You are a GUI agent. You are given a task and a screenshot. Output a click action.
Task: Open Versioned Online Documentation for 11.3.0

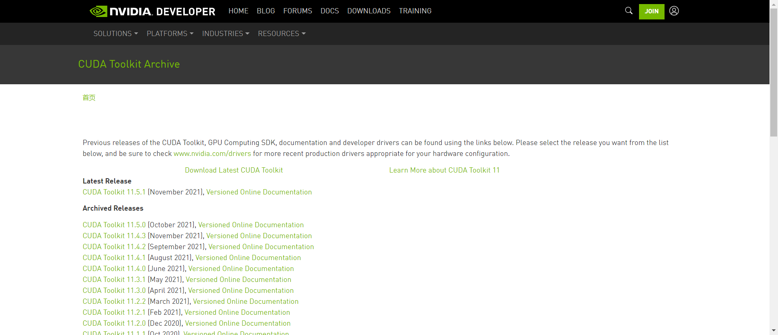pyautogui.click(x=241, y=290)
